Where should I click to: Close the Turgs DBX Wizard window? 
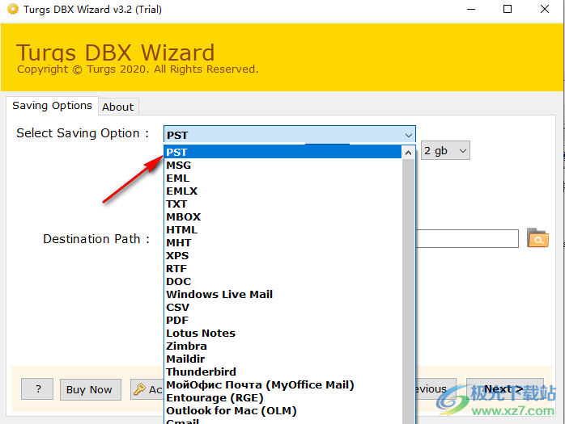(x=545, y=9)
